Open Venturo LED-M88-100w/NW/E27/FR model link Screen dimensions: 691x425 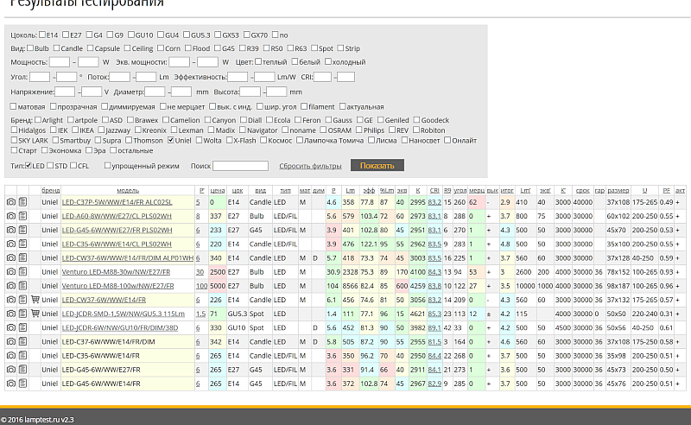[117, 286]
